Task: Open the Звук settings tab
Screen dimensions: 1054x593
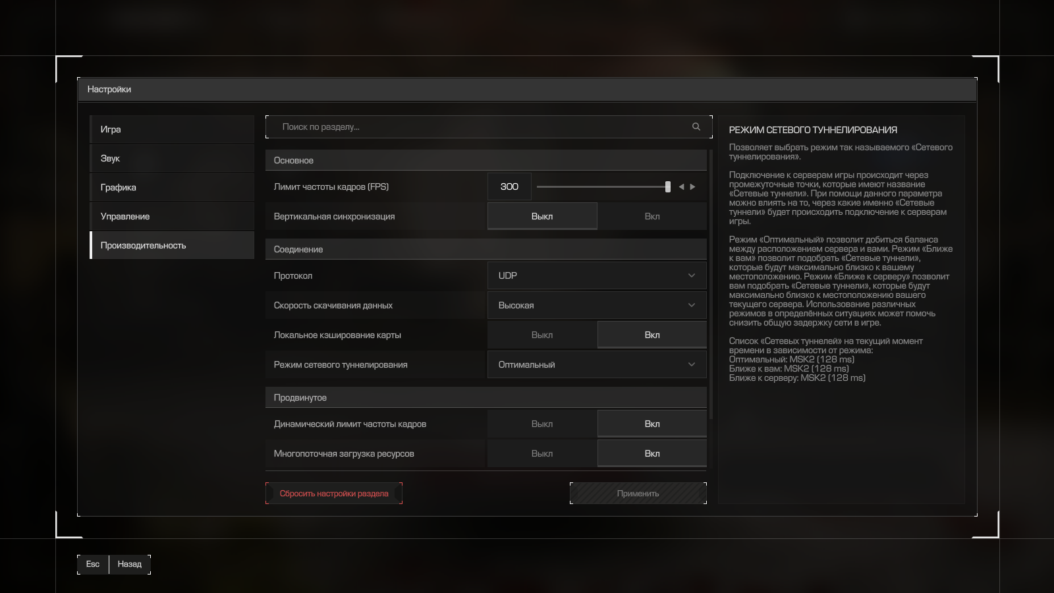Action: [x=172, y=158]
